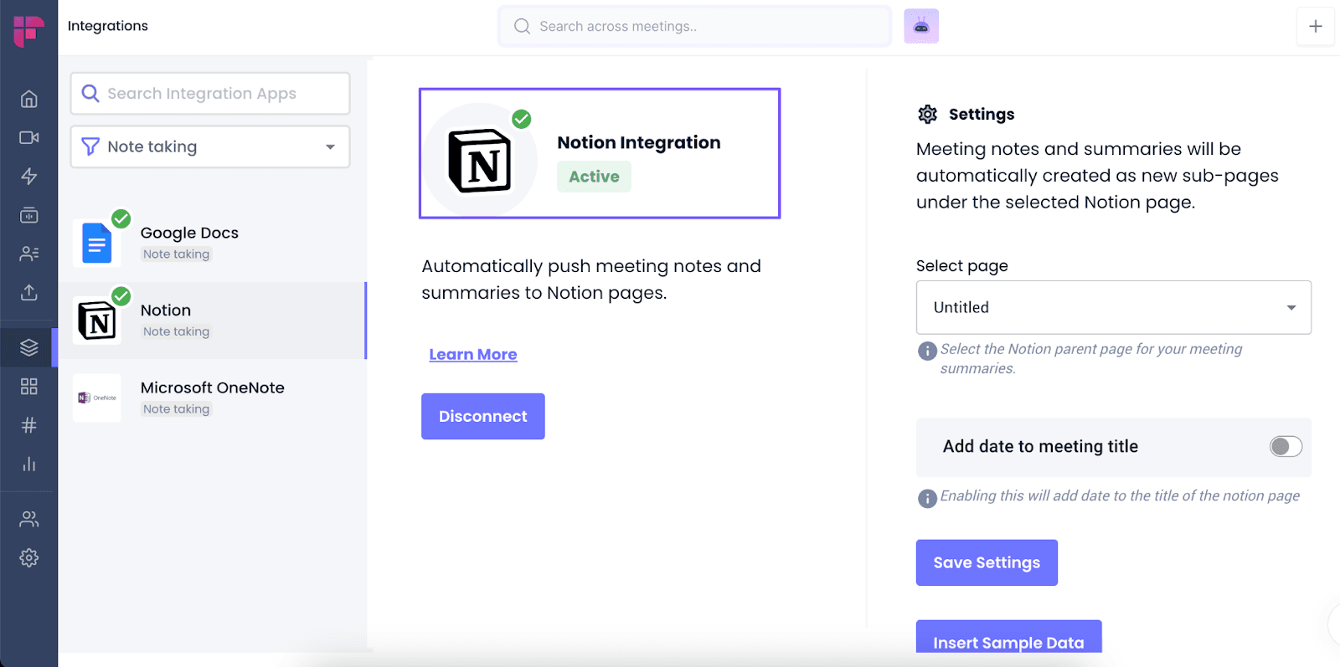
Task: Click the Integrations page title
Action: click(x=107, y=26)
